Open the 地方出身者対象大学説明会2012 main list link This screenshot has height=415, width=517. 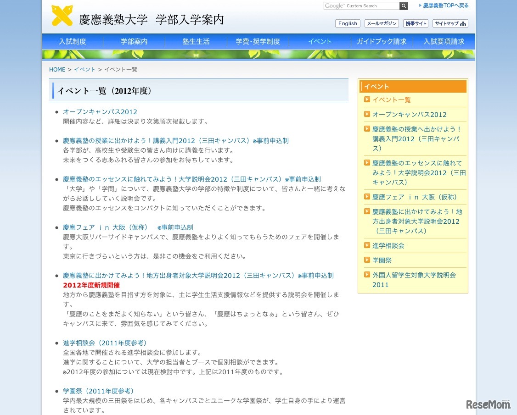click(x=198, y=275)
